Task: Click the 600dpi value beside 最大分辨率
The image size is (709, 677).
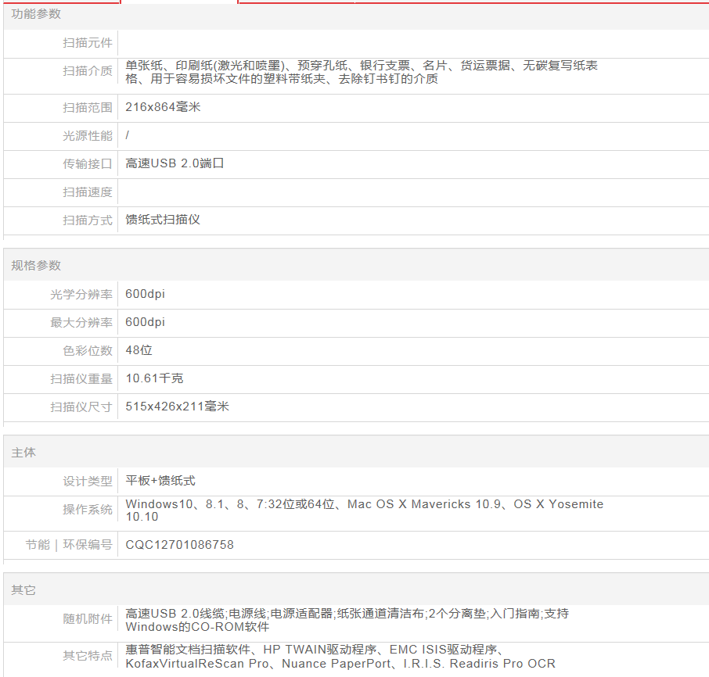Action: coord(146,322)
